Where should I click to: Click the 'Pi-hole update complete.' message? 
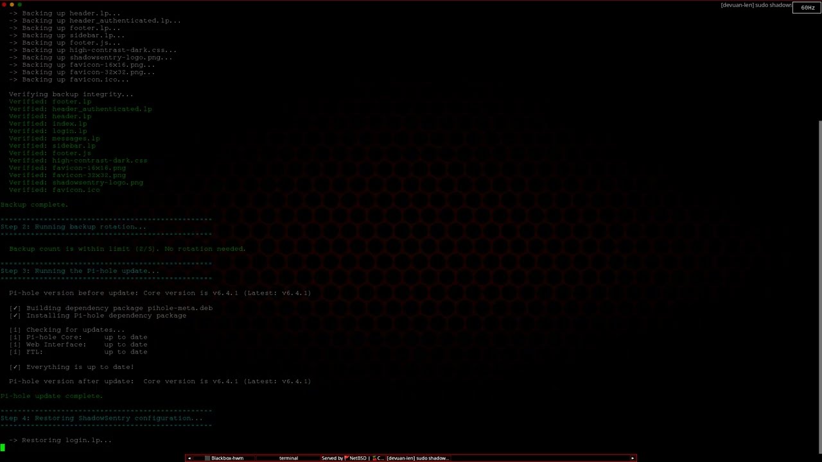coord(51,396)
